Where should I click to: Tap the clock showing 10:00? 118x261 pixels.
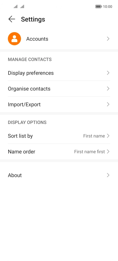[x=107, y=7]
